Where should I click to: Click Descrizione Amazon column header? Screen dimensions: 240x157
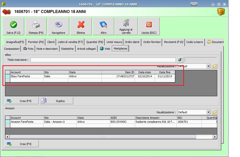[x=156, y=118]
